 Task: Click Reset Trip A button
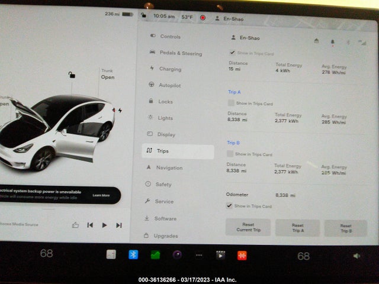click(x=297, y=228)
